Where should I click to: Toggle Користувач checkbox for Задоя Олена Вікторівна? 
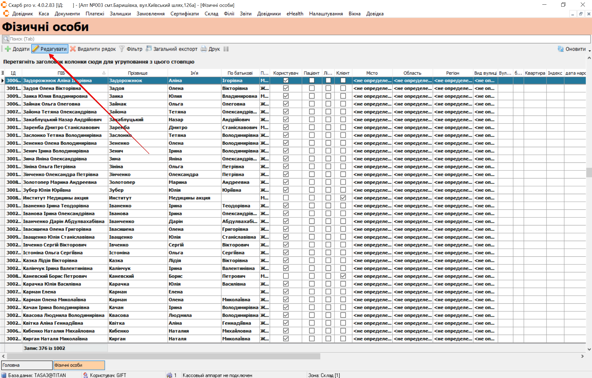[x=286, y=88]
